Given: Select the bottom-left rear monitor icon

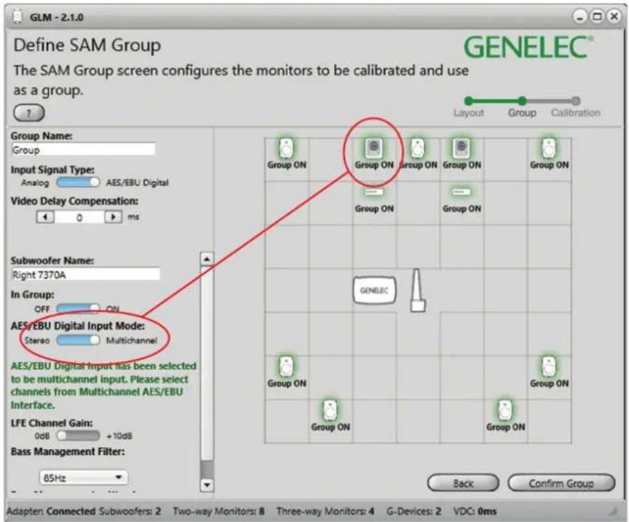Looking at the screenshot, I should pyautogui.click(x=330, y=411).
